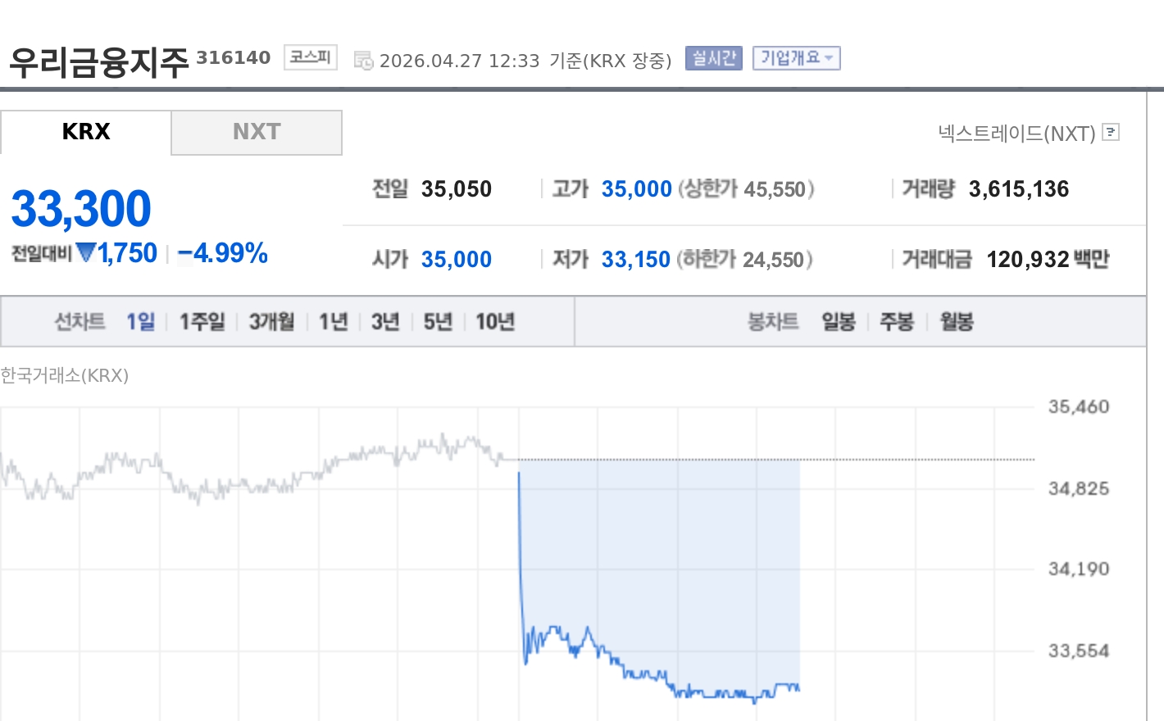The height and width of the screenshot is (721, 1164).
Task: Select 월봉 monthly candles
Action: click(x=956, y=321)
